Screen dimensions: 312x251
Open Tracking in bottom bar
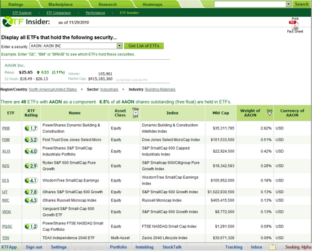pyautogui.click(x=234, y=247)
